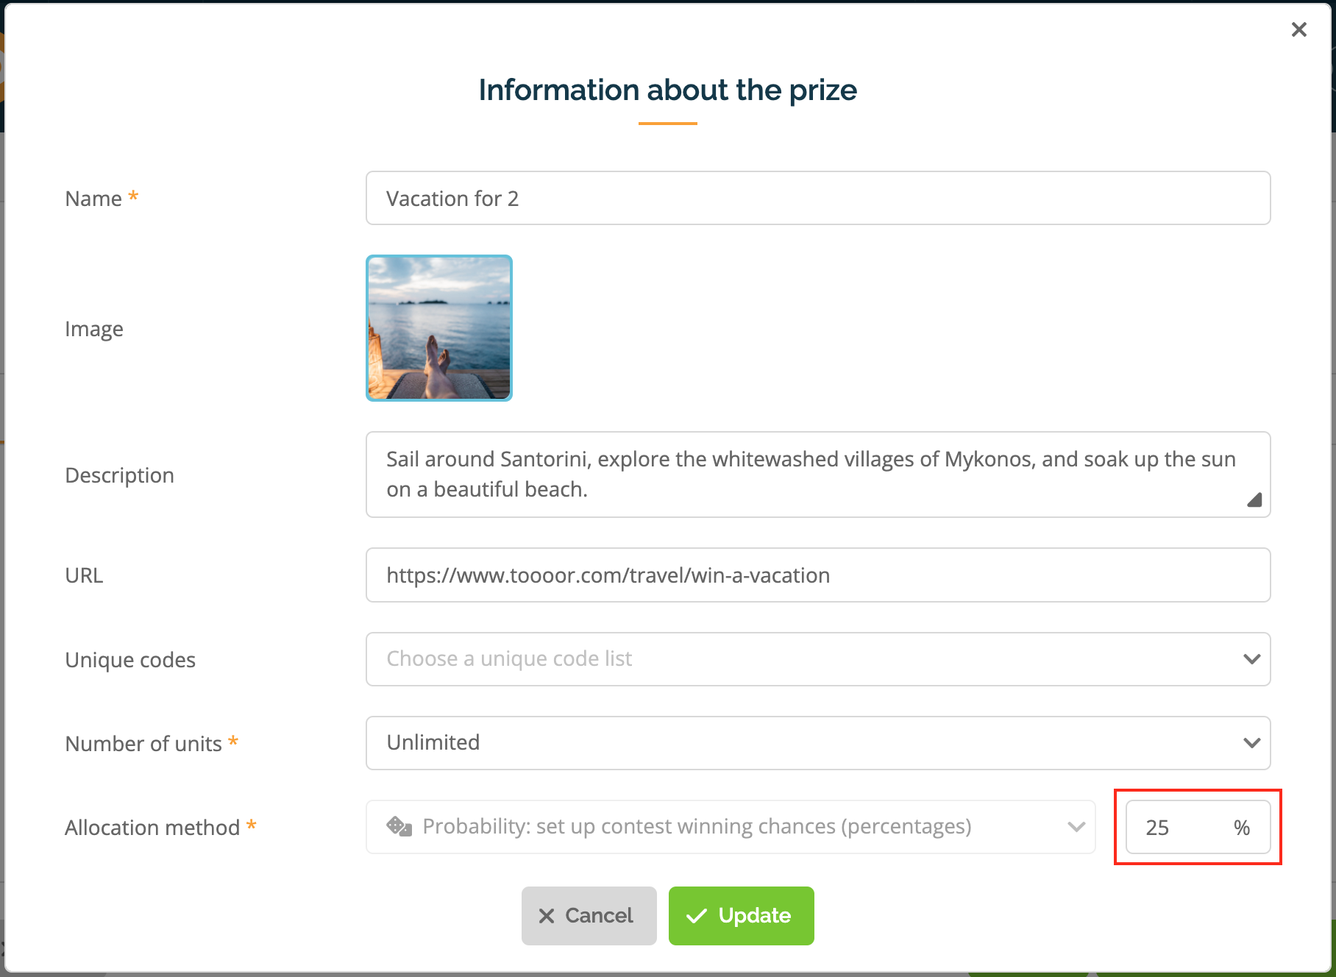The width and height of the screenshot is (1336, 977).
Task: Focus the URL field with tooor.com link
Action: [x=818, y=575]
